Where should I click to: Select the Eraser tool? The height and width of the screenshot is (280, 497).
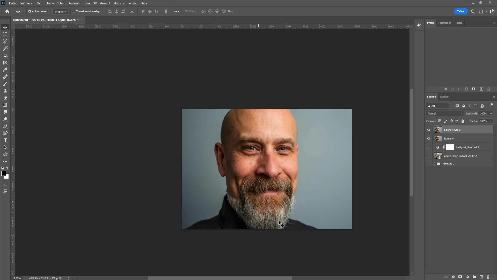pyautogui.click(x=5, y=98)
